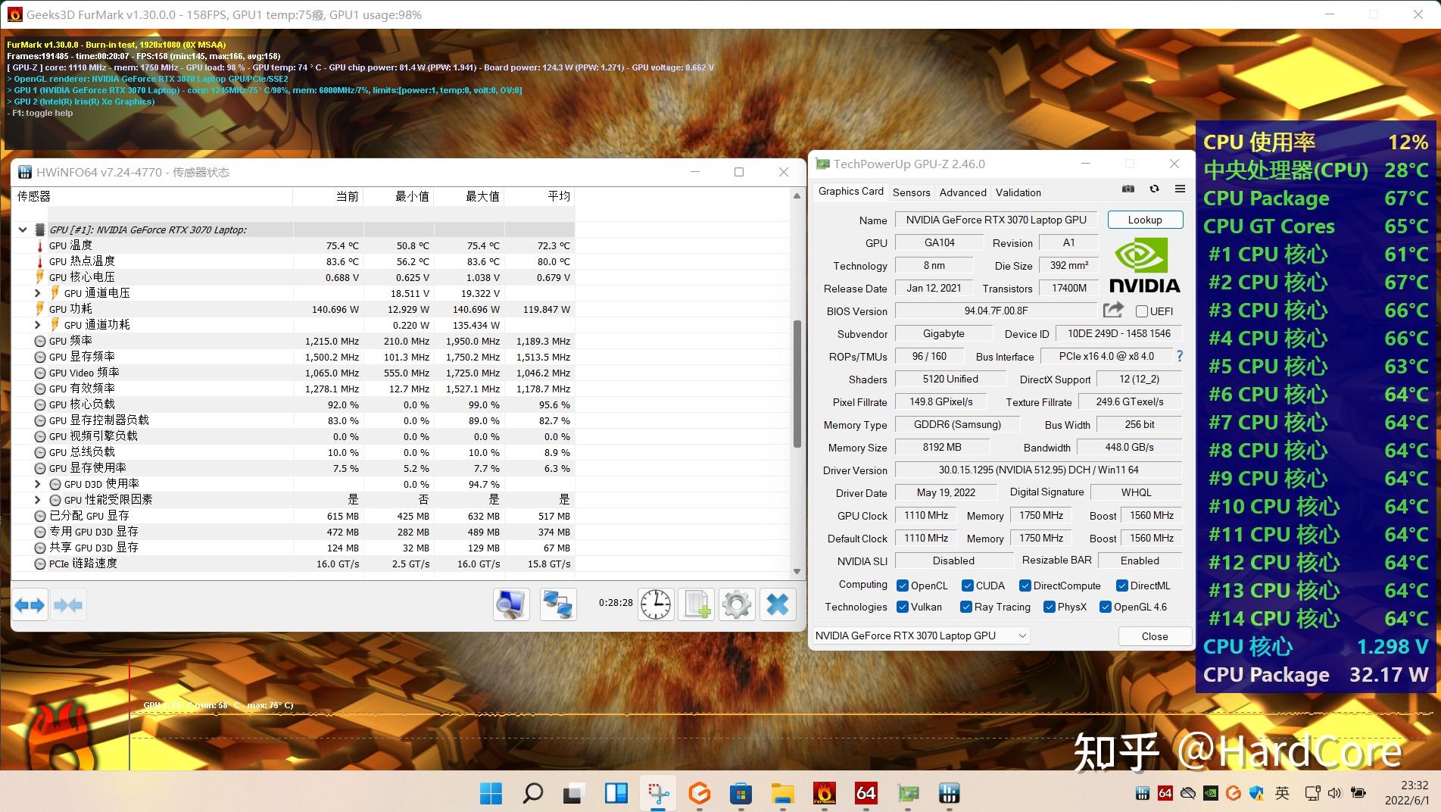
Task: Switch to HWiNFO64 red taskbar icon
Action: [x=866, y=793]
